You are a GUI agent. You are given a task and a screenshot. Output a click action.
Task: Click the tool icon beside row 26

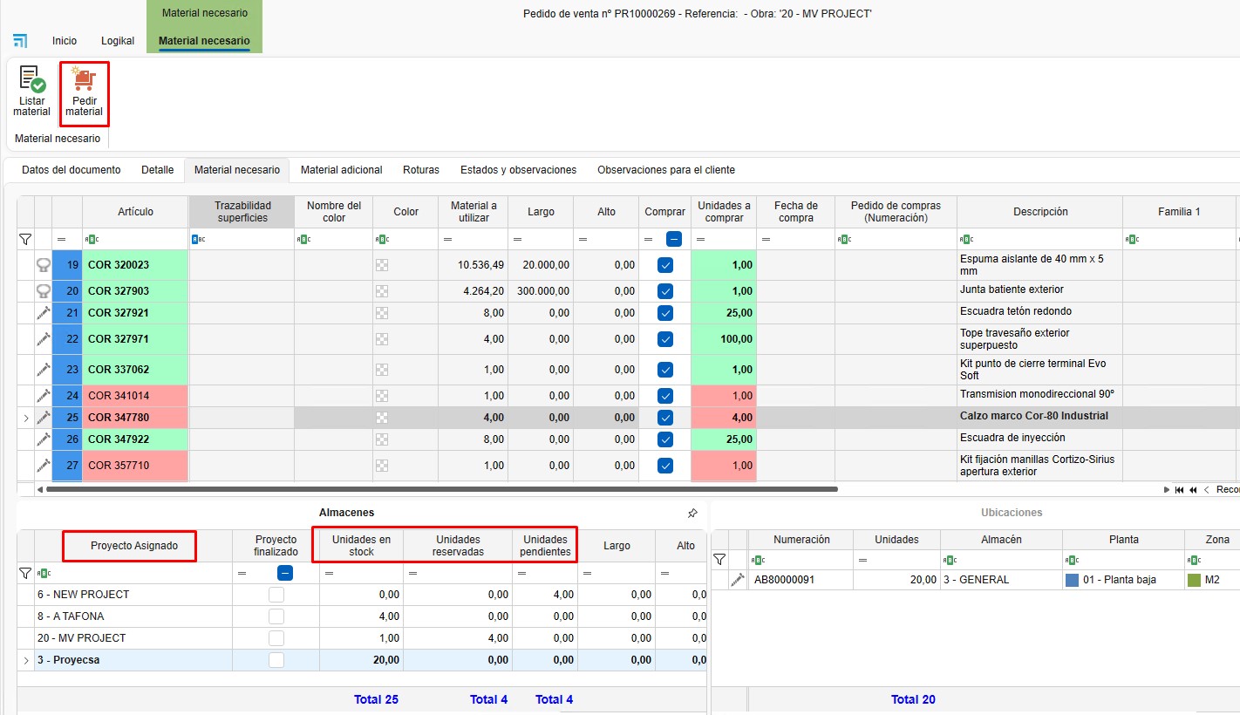(43, 439)
